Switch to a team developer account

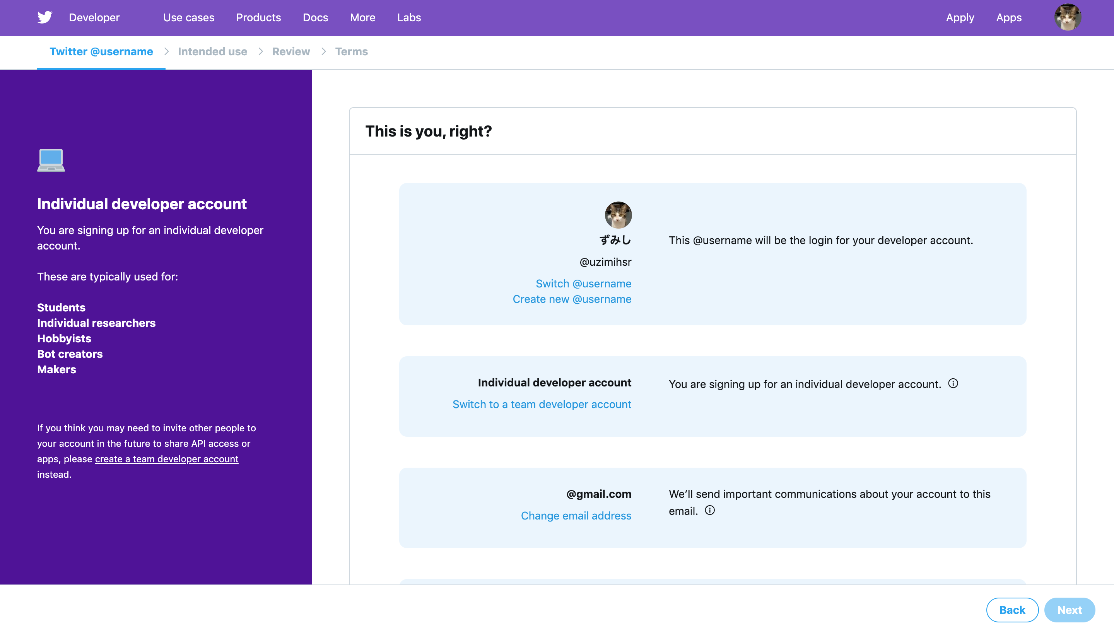(x=542, y=404)
